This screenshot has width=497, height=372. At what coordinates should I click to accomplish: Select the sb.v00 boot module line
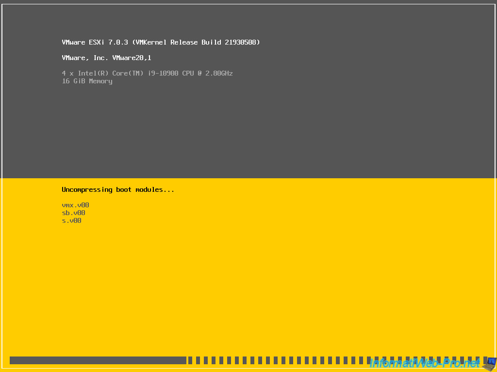[x=73, y=213]
